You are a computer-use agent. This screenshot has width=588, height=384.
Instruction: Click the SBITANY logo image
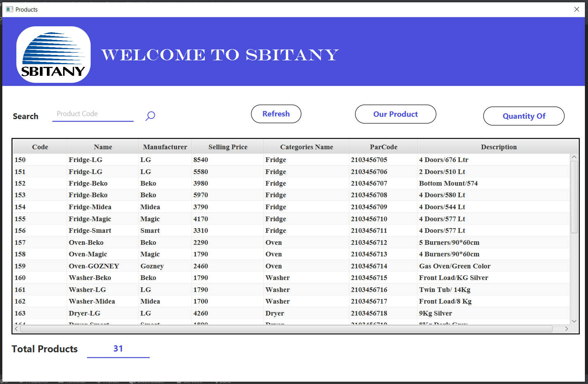click(x=53, y=55)
